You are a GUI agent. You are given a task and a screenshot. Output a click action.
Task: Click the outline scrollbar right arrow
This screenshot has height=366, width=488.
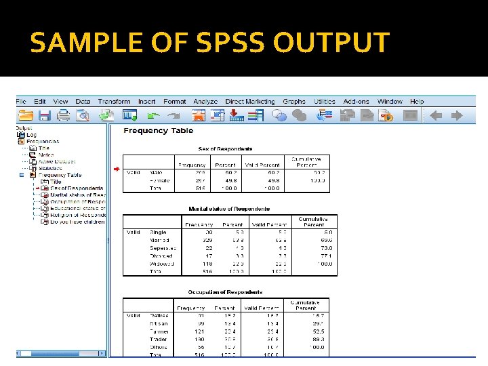pos(102,354)
